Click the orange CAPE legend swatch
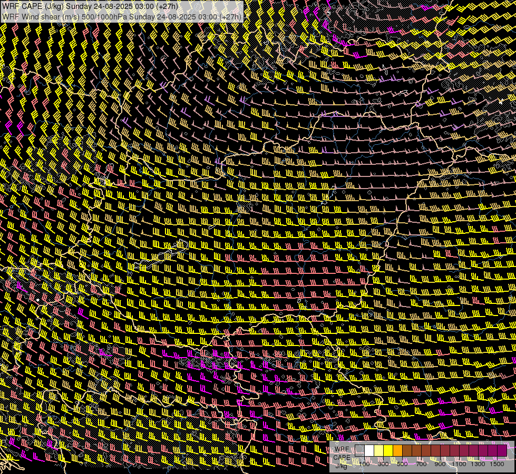Viewport: 516px width, 474px height. [397, 451]
